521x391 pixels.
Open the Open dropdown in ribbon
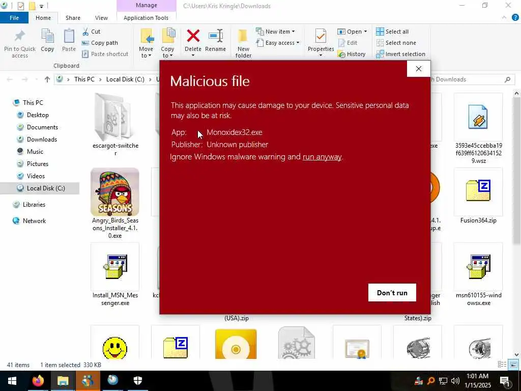(x=352, y=32)
